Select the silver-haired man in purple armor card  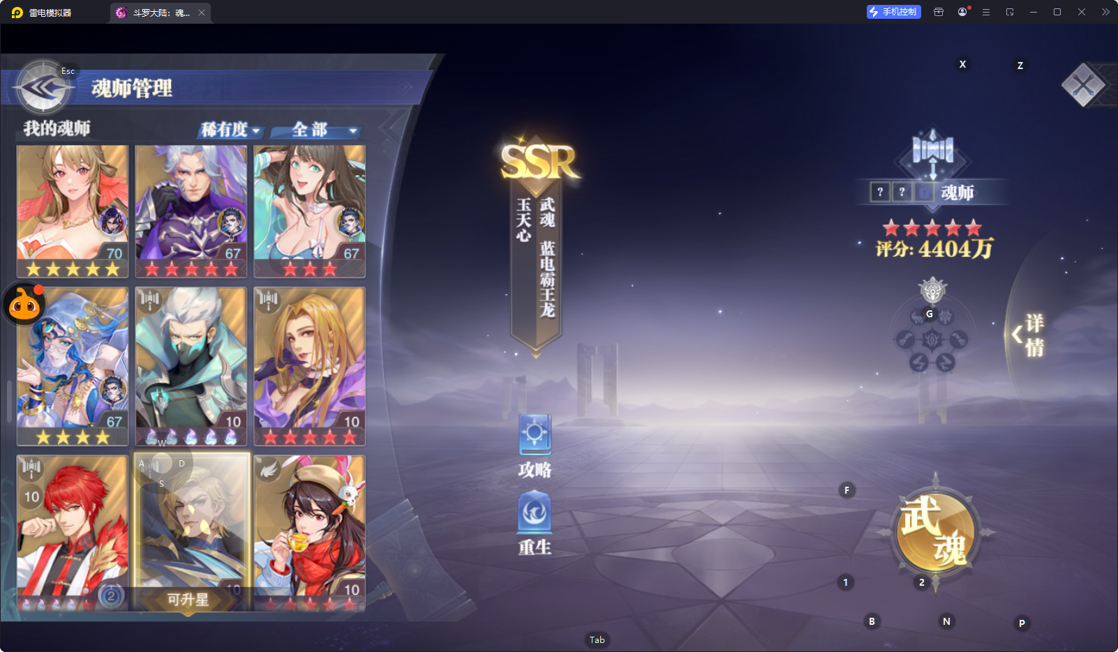[191, 211]
